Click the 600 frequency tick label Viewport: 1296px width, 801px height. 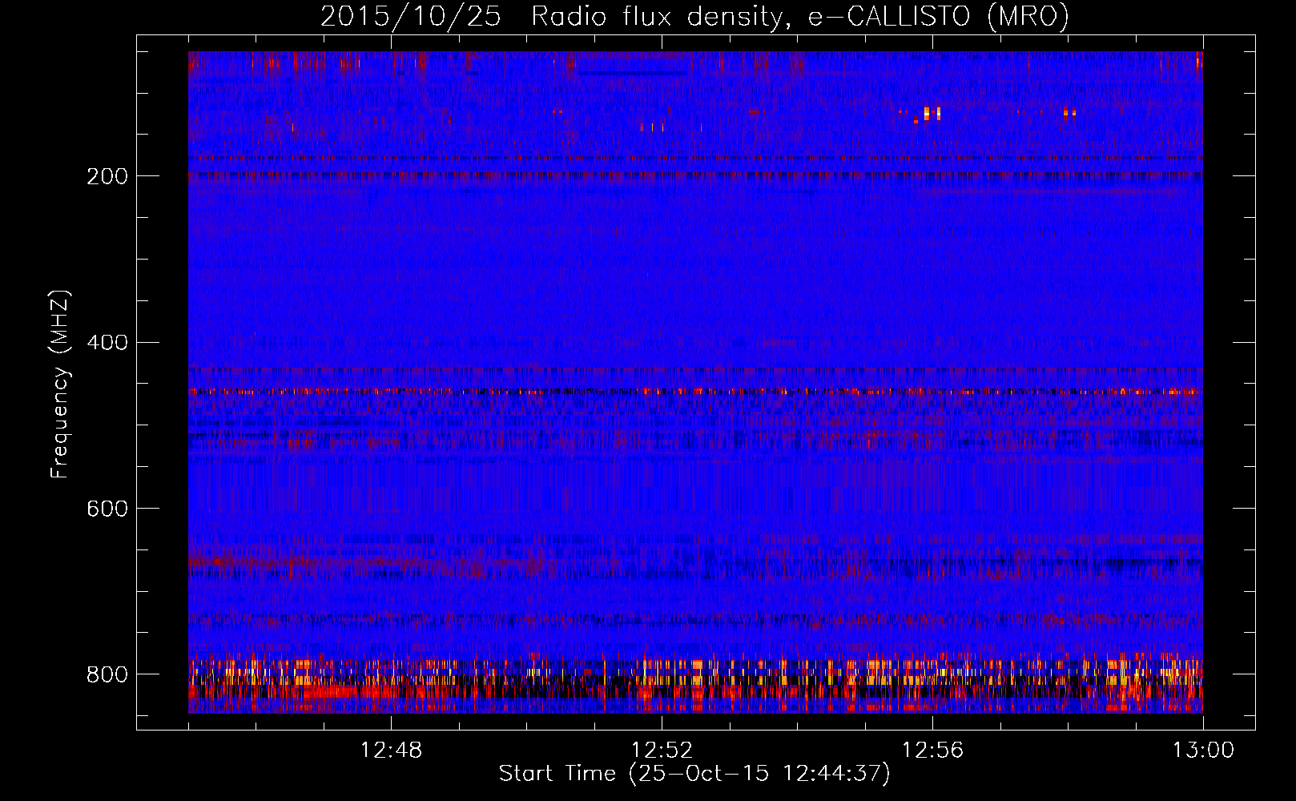point(107,509)
